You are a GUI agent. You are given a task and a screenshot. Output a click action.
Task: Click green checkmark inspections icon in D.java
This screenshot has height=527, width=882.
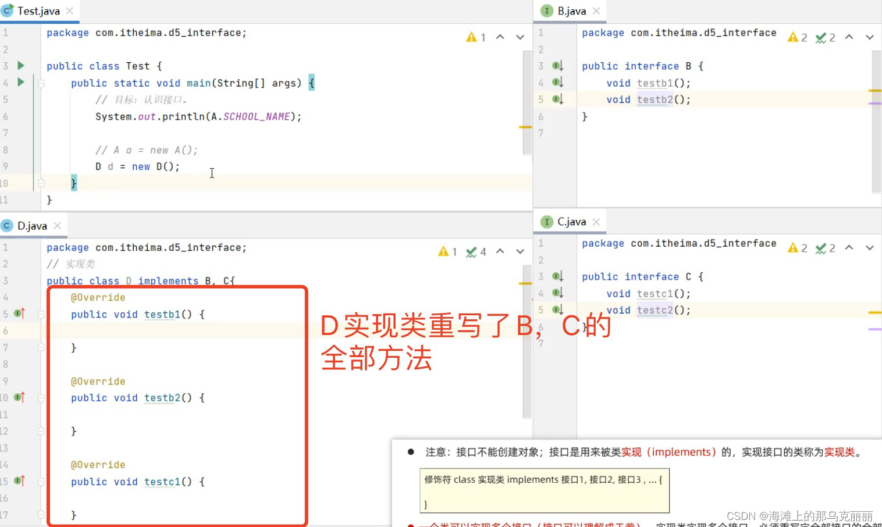(x=471, y=251)
